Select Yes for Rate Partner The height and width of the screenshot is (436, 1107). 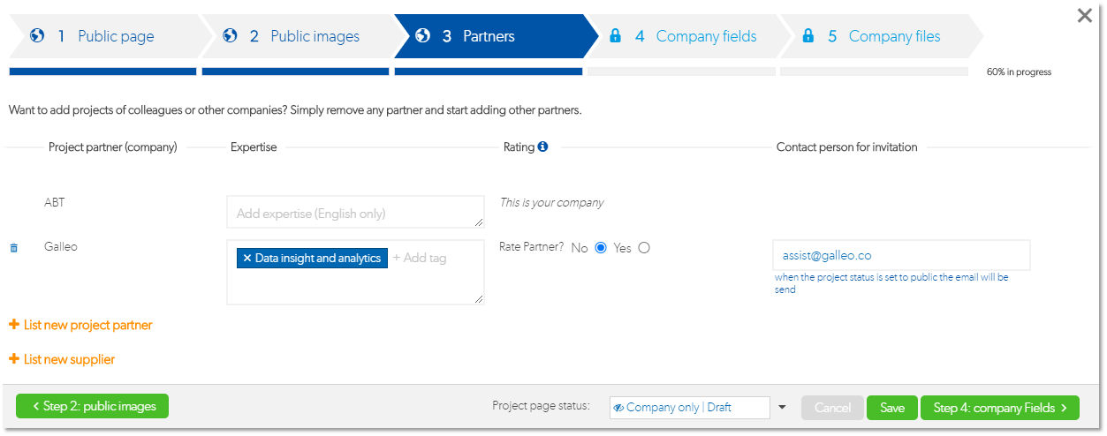coord(644,248)
